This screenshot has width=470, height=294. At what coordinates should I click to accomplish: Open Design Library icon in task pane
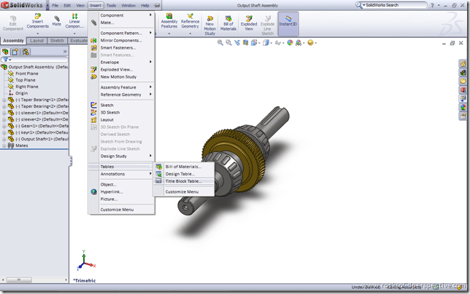[x=463, y=72]
